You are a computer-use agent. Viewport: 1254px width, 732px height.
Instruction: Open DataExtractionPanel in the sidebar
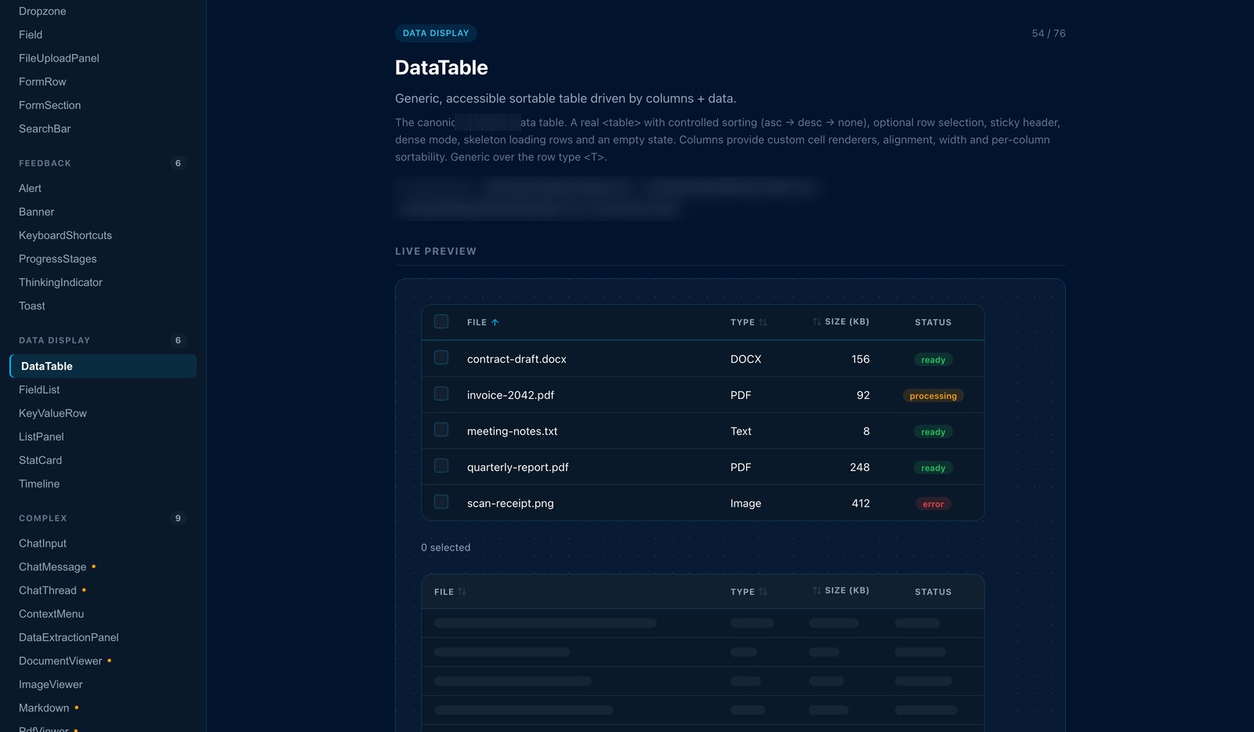[68, 637]
